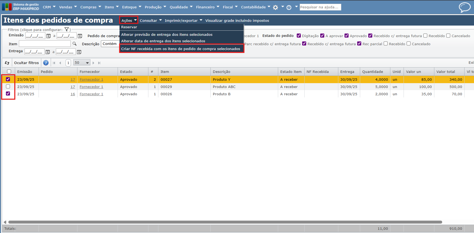Toggle the A aprovar order state checkbox
The width and height of the screenshot is (474, 233).
[x=322, y=36]
